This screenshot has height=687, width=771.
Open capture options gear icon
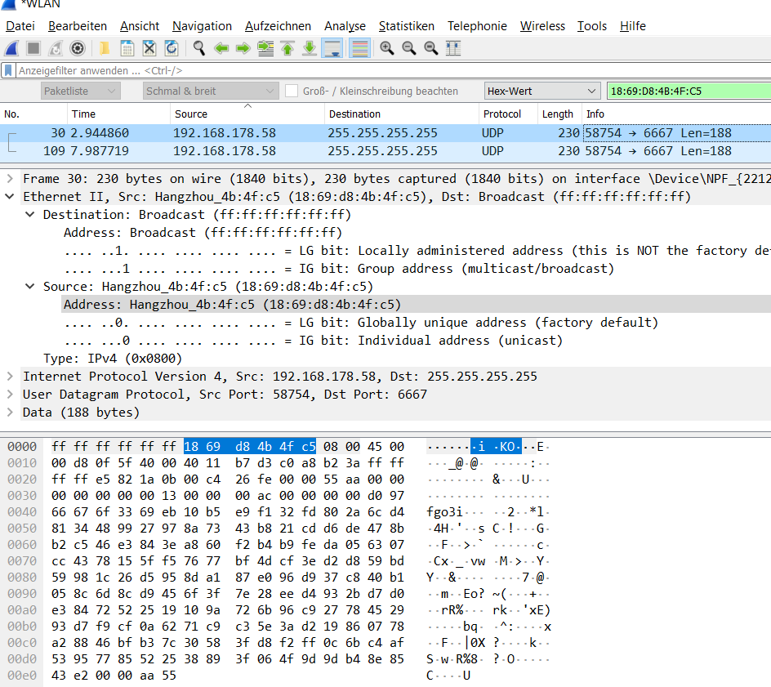[x=78, y=49]
